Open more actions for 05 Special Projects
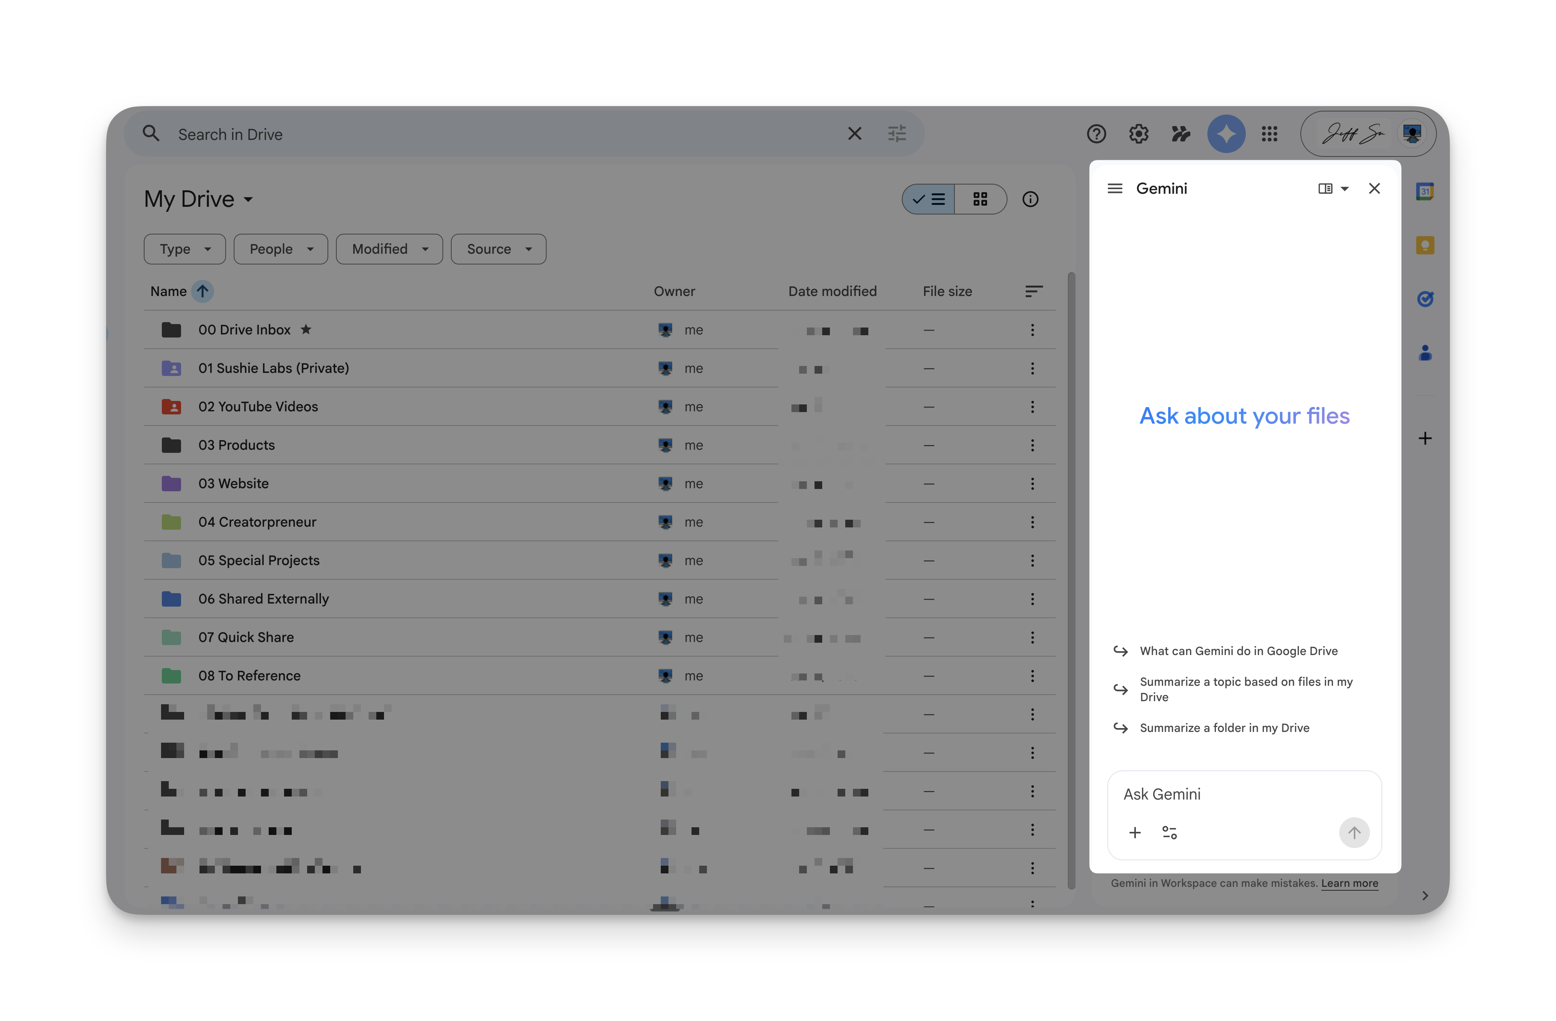 [x=1032, y=561]
